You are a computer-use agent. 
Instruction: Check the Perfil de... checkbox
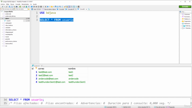(x=183, y=26)
